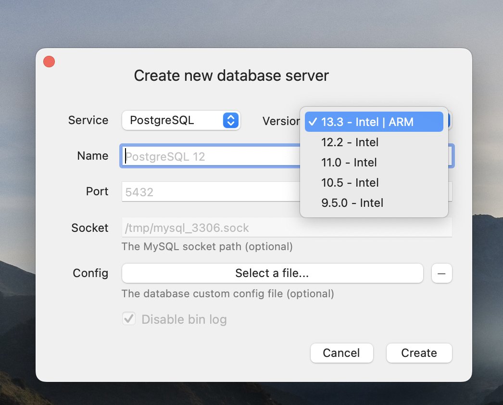The image size is (503, 405).
Task: Pick version 11.0 - Intel
Action: click(374, 163)
